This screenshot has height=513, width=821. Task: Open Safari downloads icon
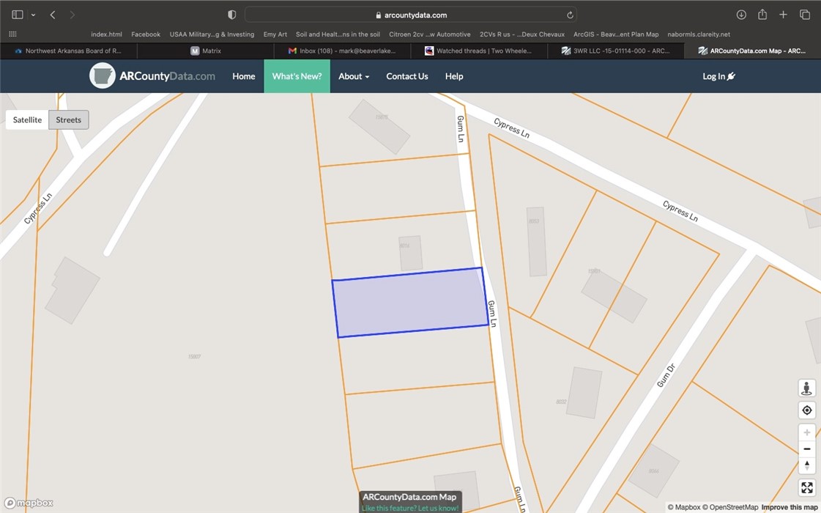[x=741, y=15]
